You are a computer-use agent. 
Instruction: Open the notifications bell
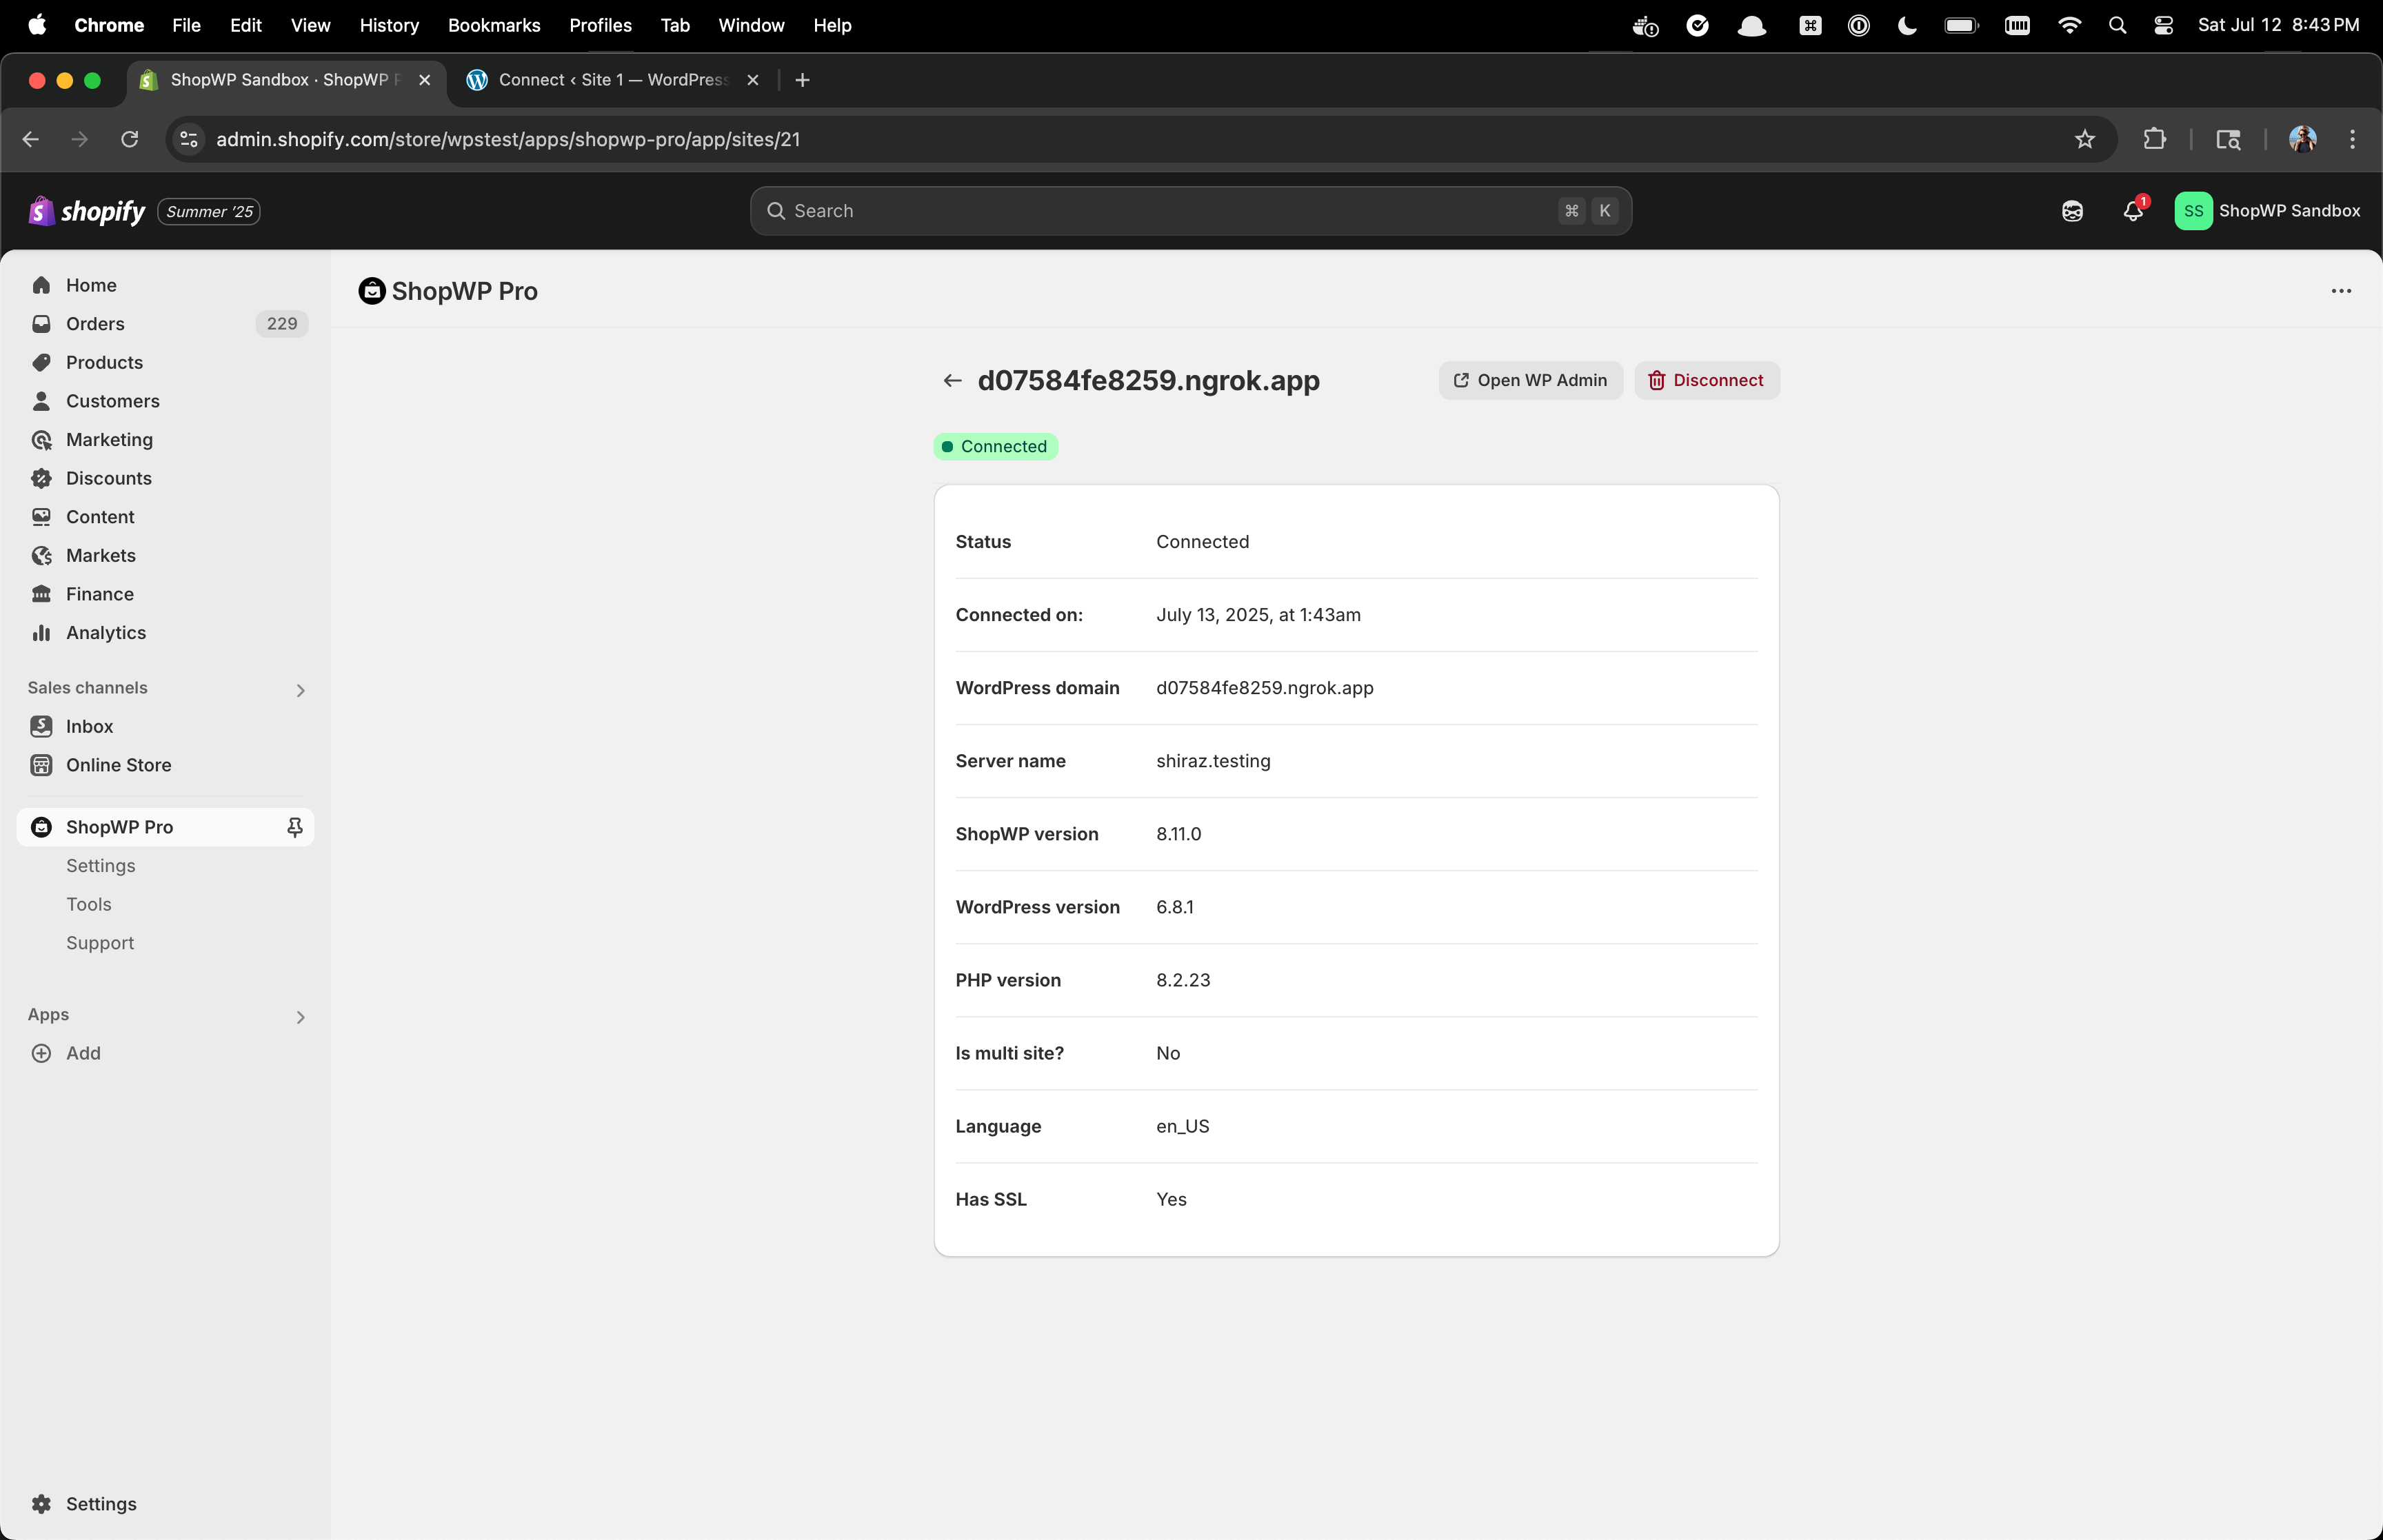2133,211
